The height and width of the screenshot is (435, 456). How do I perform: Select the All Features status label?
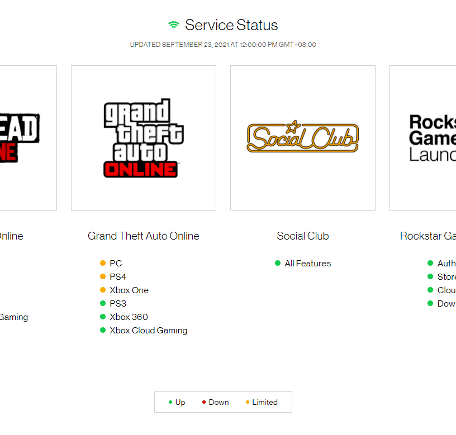pos(308,263)
